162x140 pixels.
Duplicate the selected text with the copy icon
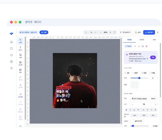click(x=143, y=46)
